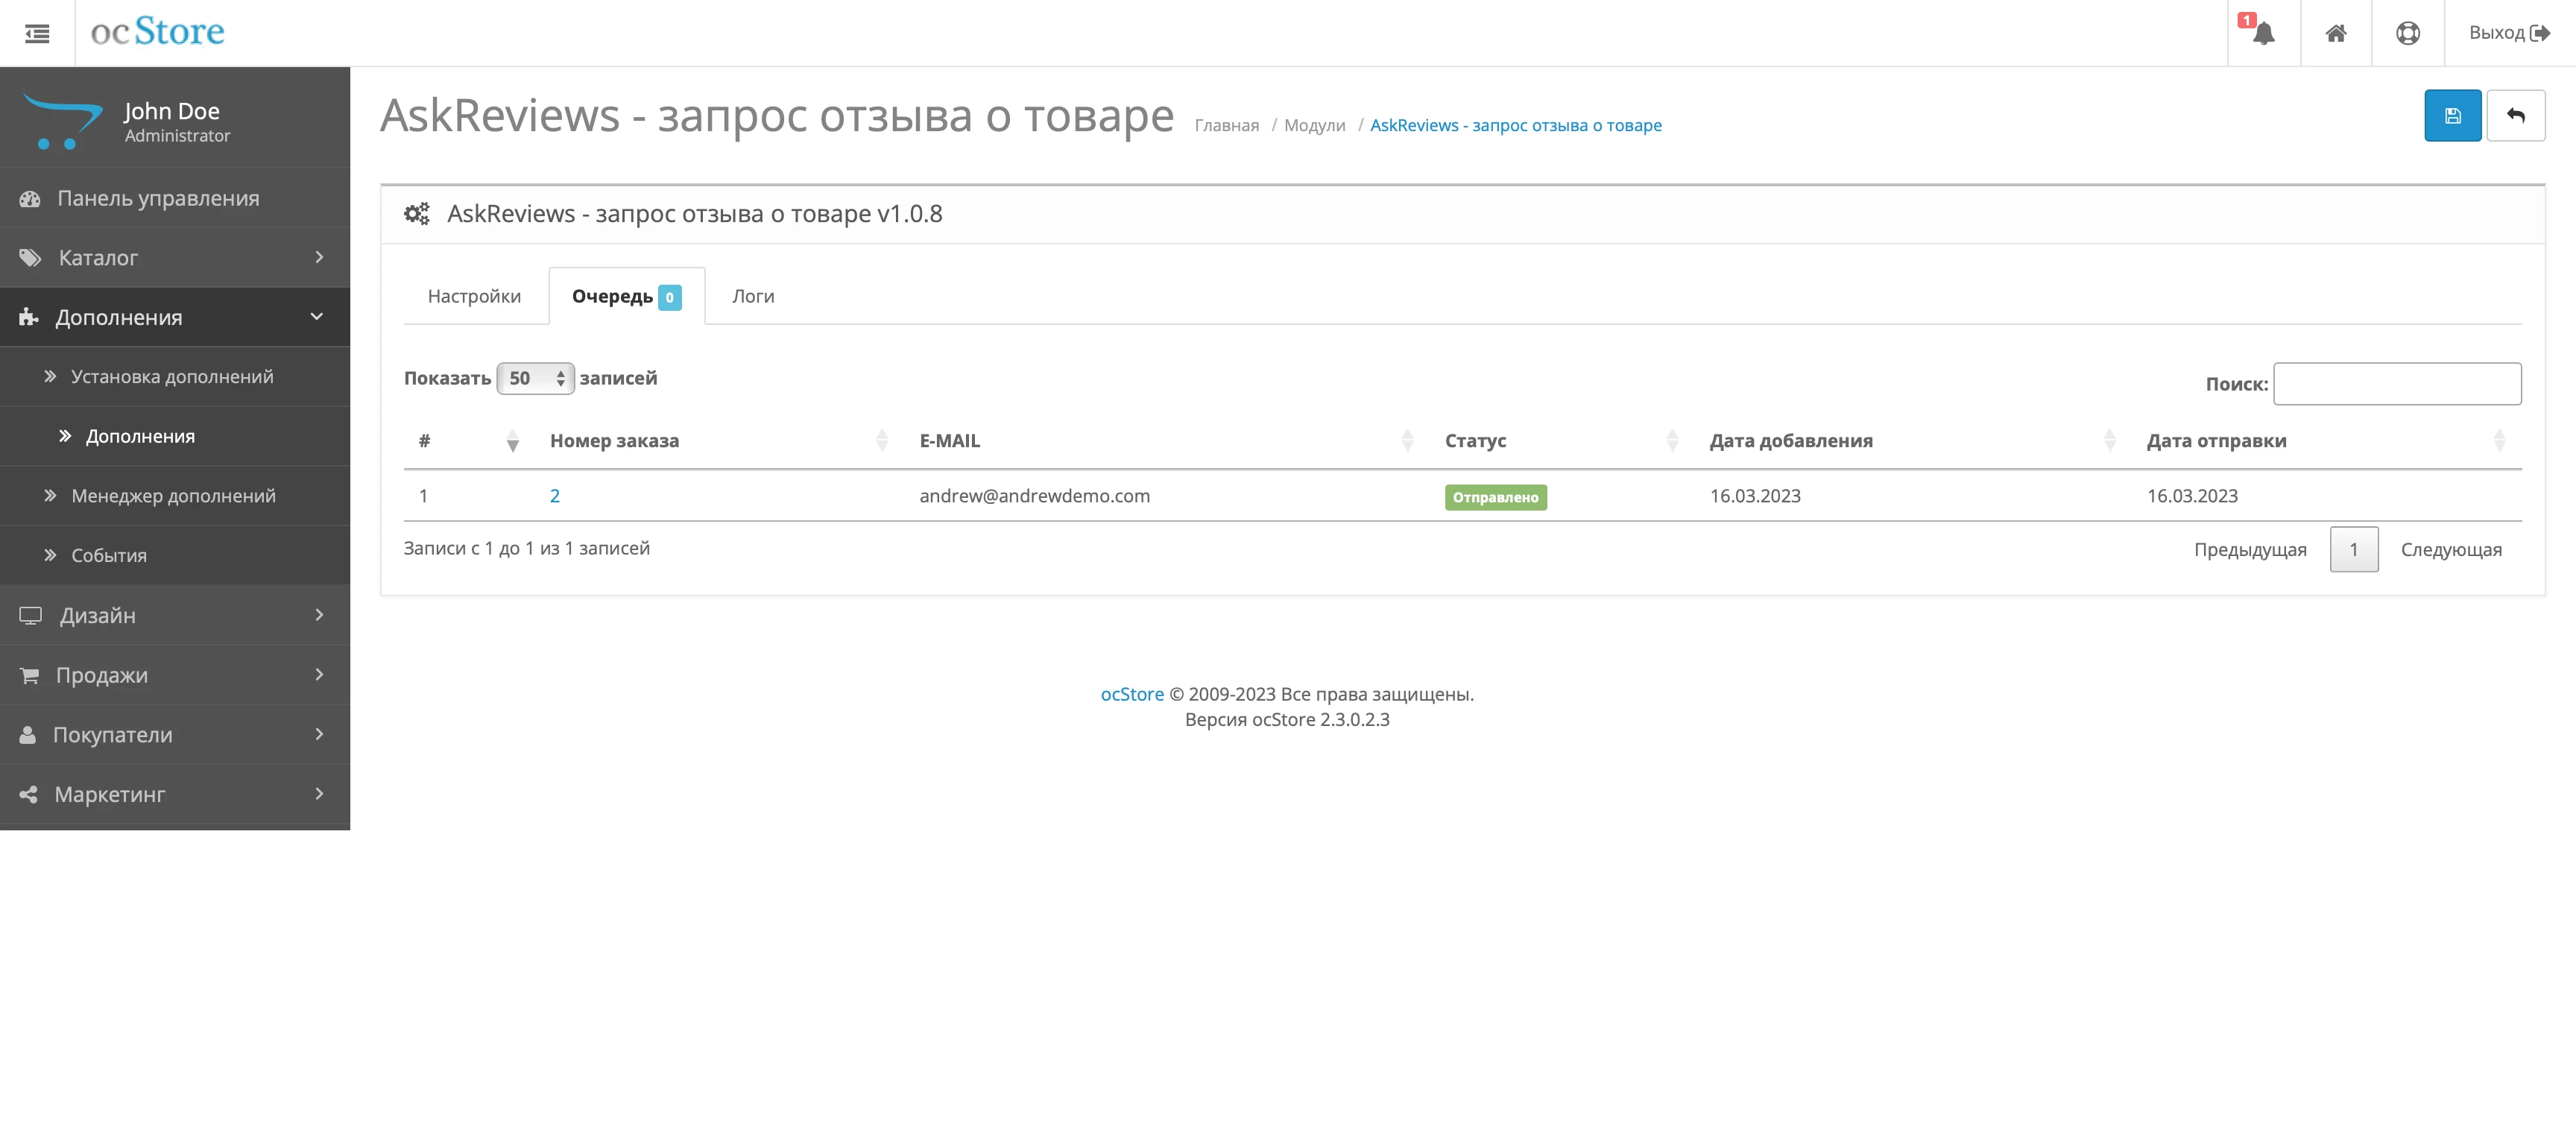The height and width of the screenshot is (1127, 2576).
Task: Expand the Маркетинг menu chevron
Action: pyautogui.click(x=319, y=794)
